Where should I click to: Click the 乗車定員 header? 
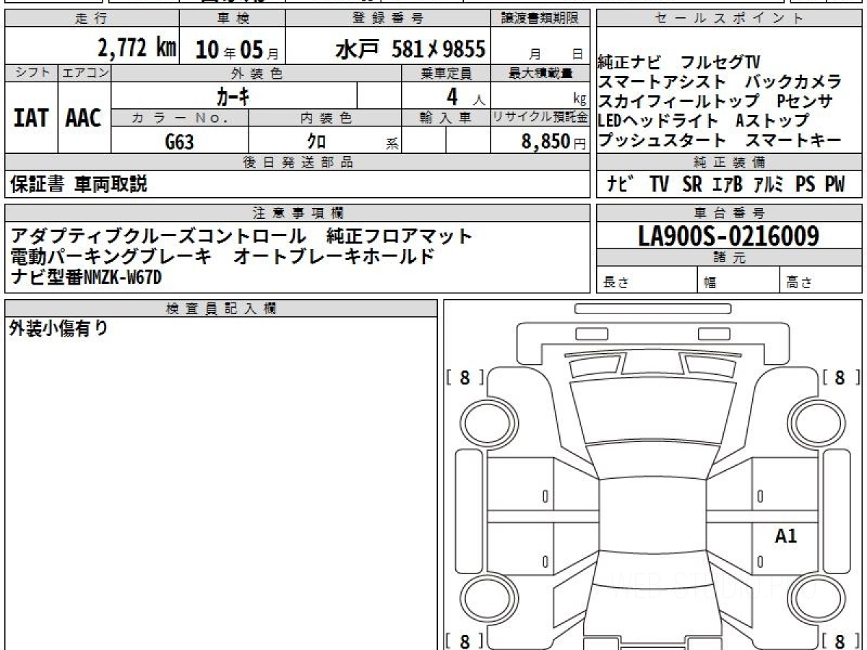click(446, 73)
